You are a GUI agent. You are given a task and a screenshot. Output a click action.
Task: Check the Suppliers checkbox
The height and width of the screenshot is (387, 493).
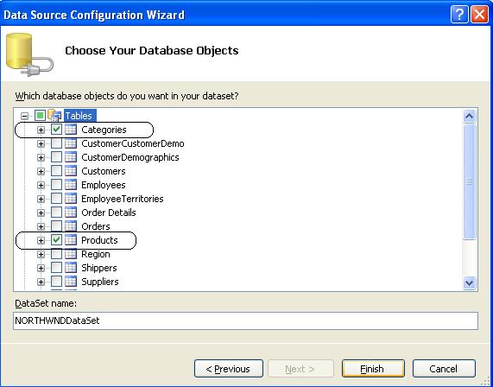tap(57, 282)
